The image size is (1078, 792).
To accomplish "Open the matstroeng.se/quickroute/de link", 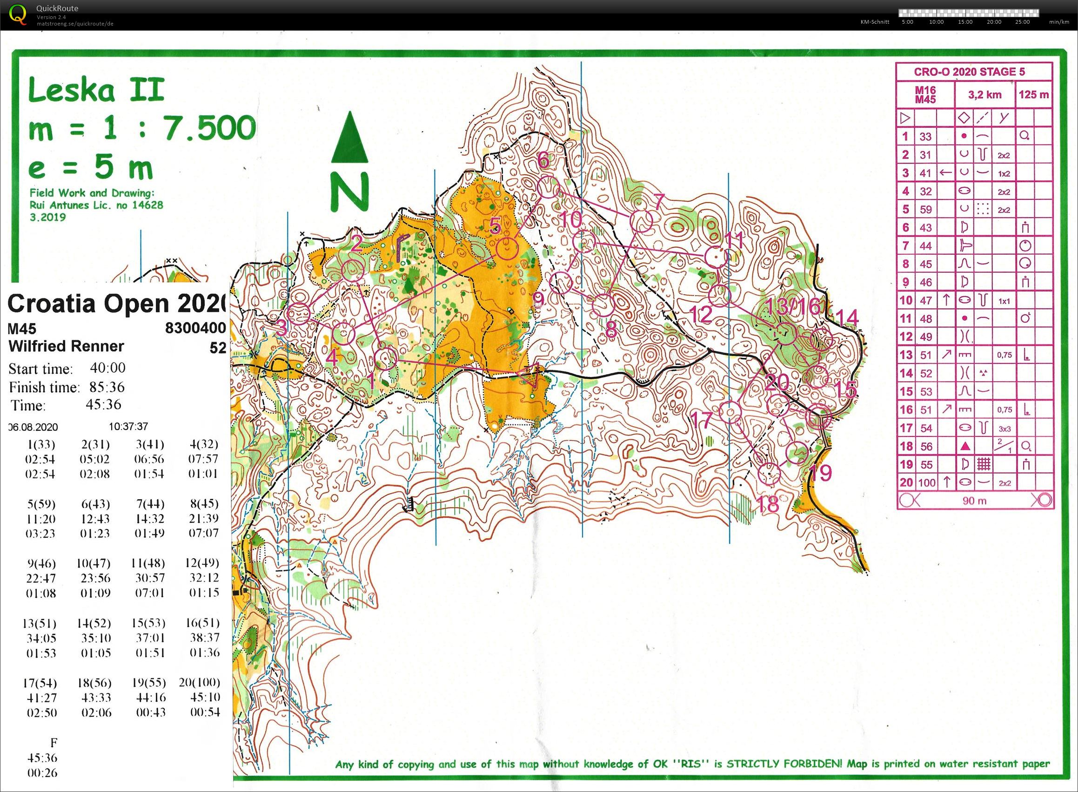I will [x=75, y=23].
